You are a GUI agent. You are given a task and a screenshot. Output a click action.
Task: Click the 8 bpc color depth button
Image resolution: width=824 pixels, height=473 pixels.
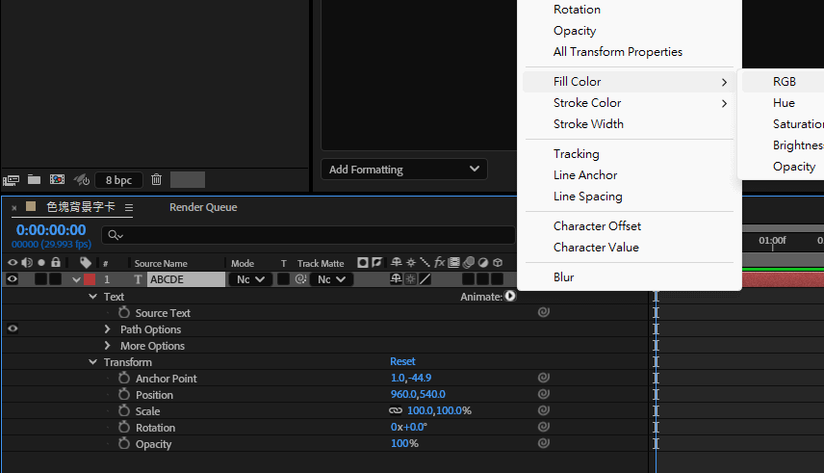118,180
